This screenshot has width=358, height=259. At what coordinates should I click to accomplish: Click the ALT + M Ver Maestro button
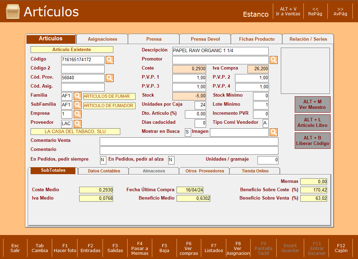click(312, 104)
